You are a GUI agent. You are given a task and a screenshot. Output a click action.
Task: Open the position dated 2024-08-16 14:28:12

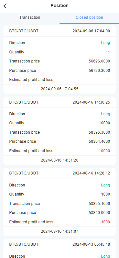coord(59,202)
